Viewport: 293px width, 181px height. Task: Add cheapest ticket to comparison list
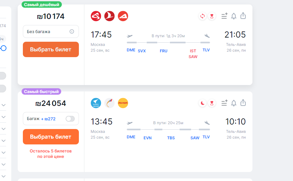pyautogui.click(x=224, y=16)
